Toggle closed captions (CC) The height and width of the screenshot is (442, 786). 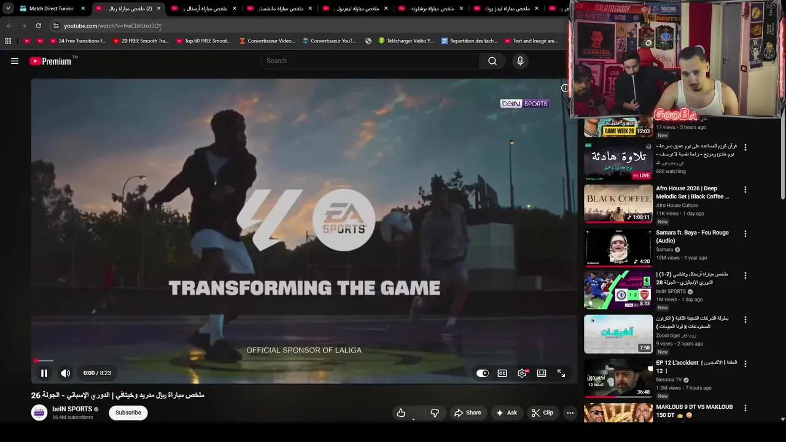coord(502,373)
